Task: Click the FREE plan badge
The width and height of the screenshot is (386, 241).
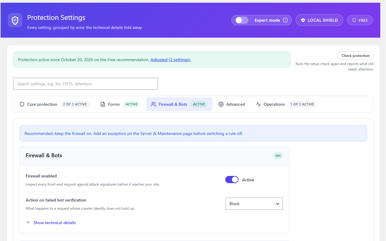Action: tap(360, 20)
